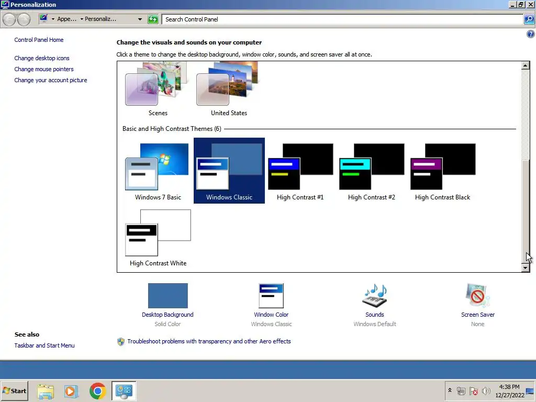Select the Windows Classic theme
This screenshot has height=402, width=536.
[x=229, y=171]
